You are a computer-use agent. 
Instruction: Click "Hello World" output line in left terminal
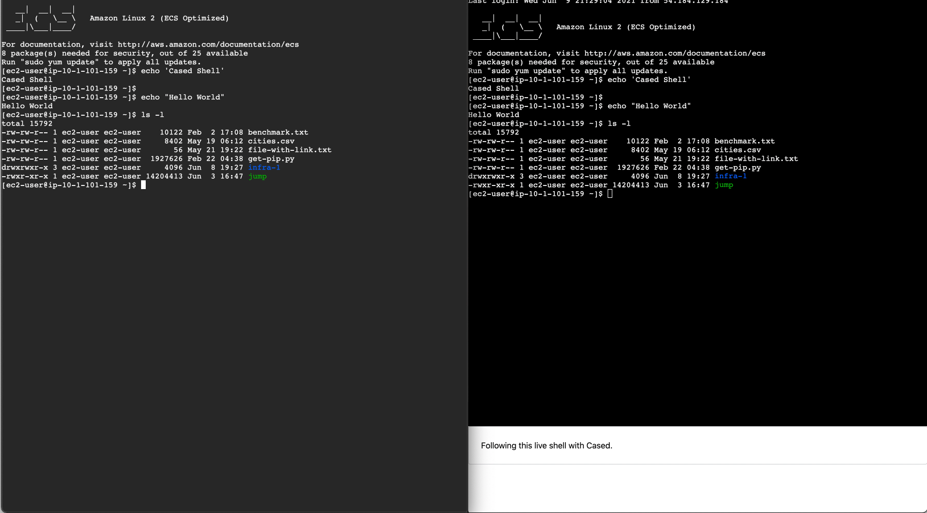point(27,106)
